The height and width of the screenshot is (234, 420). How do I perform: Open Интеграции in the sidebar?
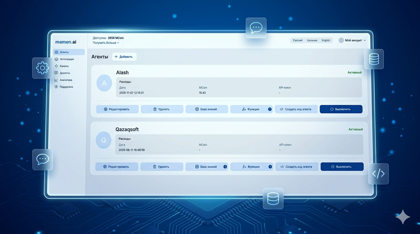[x=67, y=59]
